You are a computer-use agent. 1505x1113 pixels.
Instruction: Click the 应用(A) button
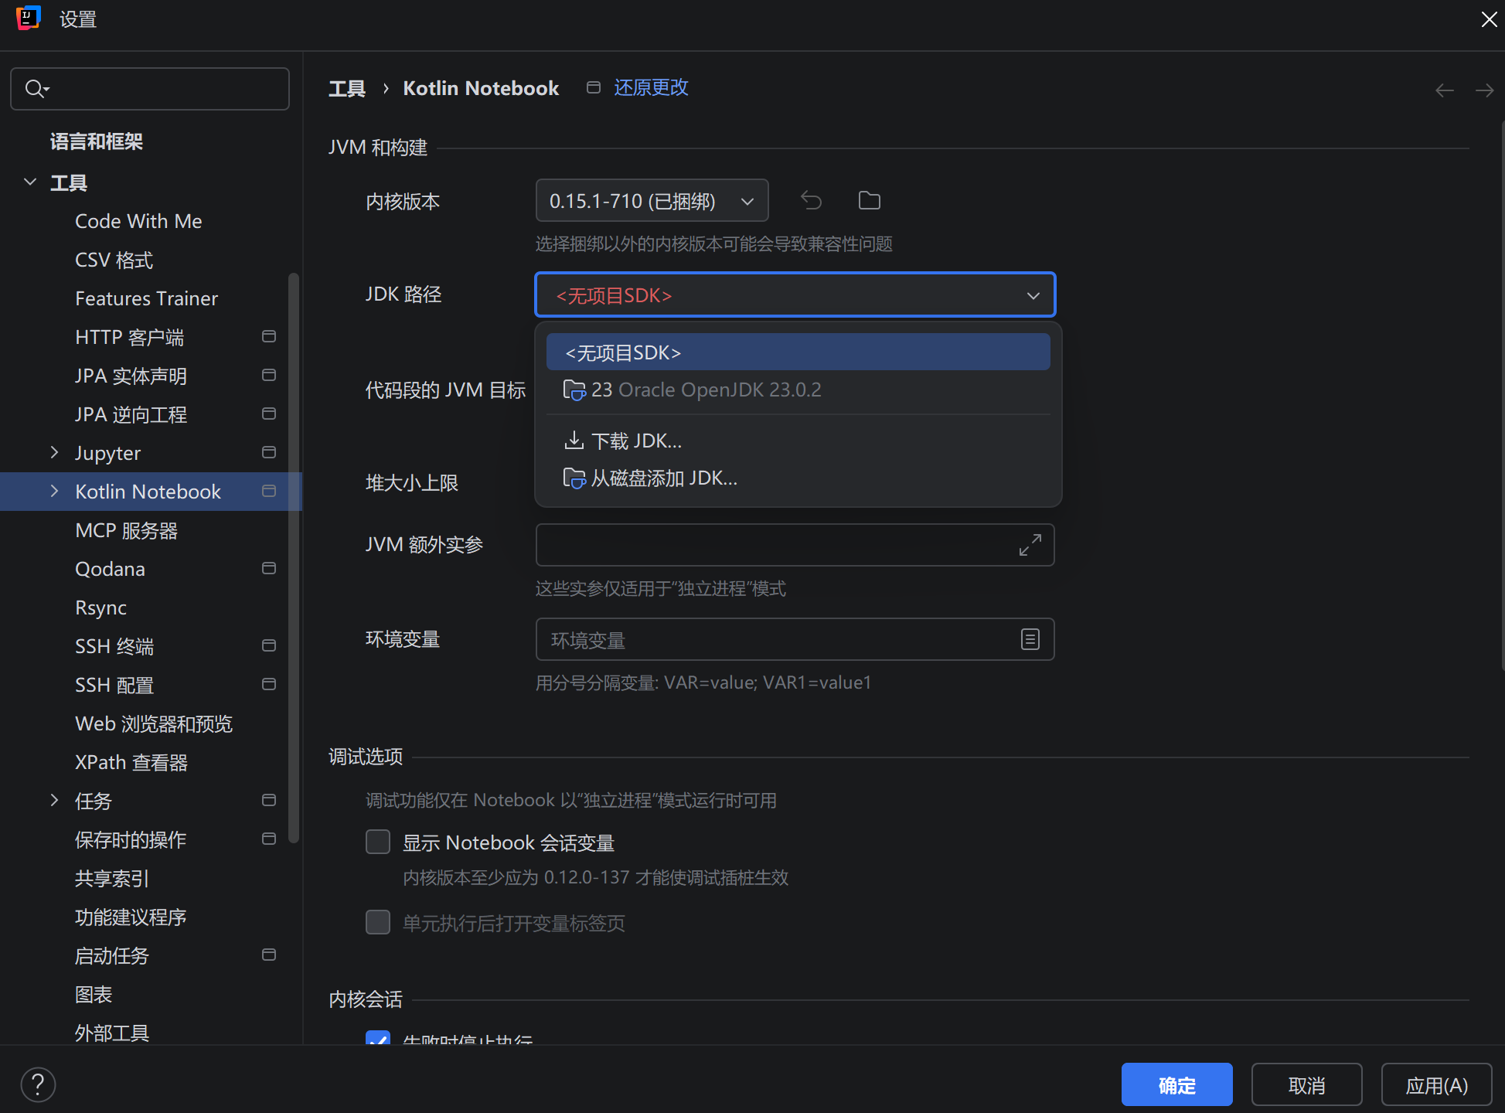pyautogui.click(x=1435, y=1085)
